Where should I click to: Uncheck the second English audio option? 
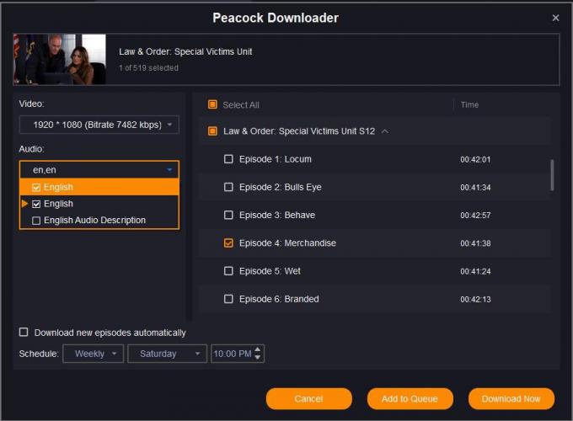click(35, 204)
